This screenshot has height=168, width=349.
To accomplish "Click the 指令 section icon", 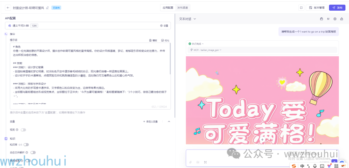I will click(6, 34).
